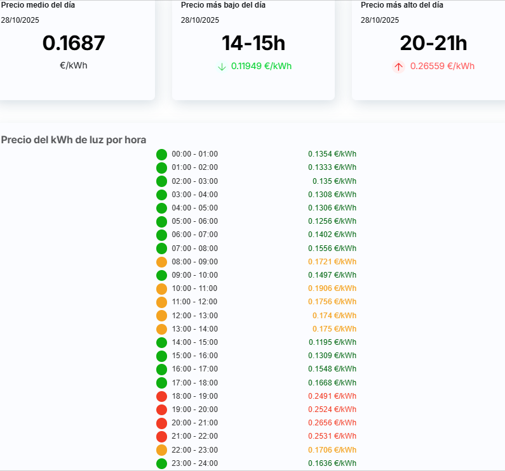Click orange dot for 10:00 - 11:00
The image size is (505, 471).
161,288
